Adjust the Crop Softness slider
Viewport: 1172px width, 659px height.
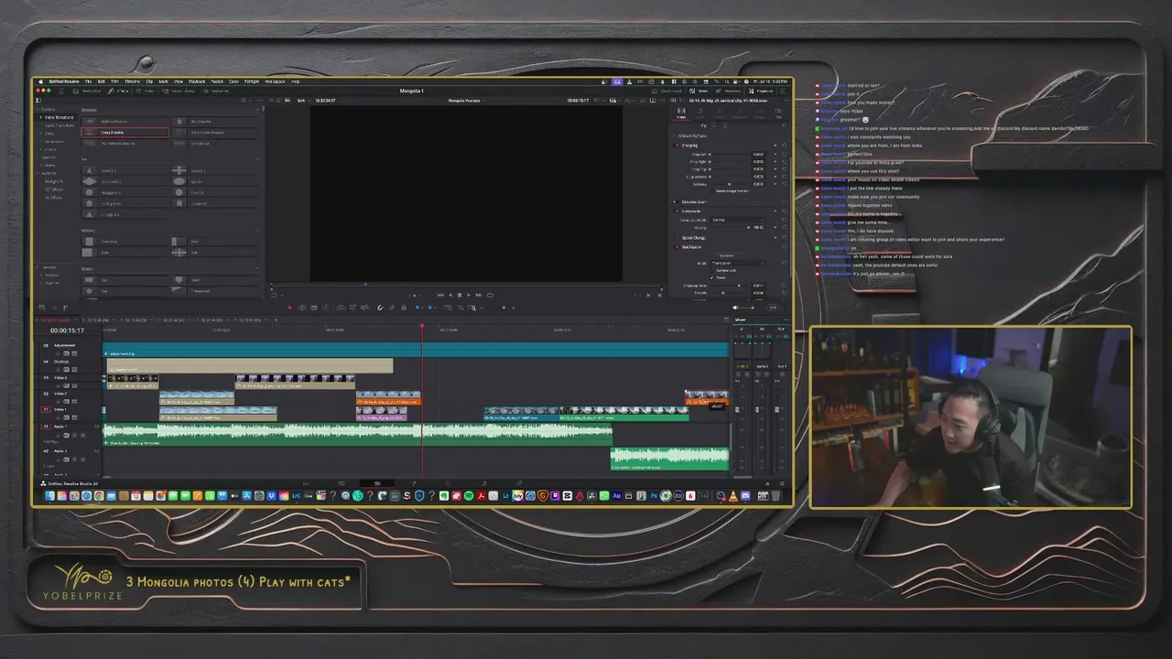point(729,184)
